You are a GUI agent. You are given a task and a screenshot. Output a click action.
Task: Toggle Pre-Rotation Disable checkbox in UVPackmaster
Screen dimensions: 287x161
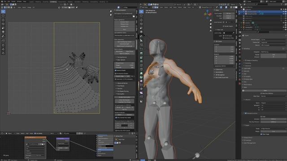tap(116, 73)
